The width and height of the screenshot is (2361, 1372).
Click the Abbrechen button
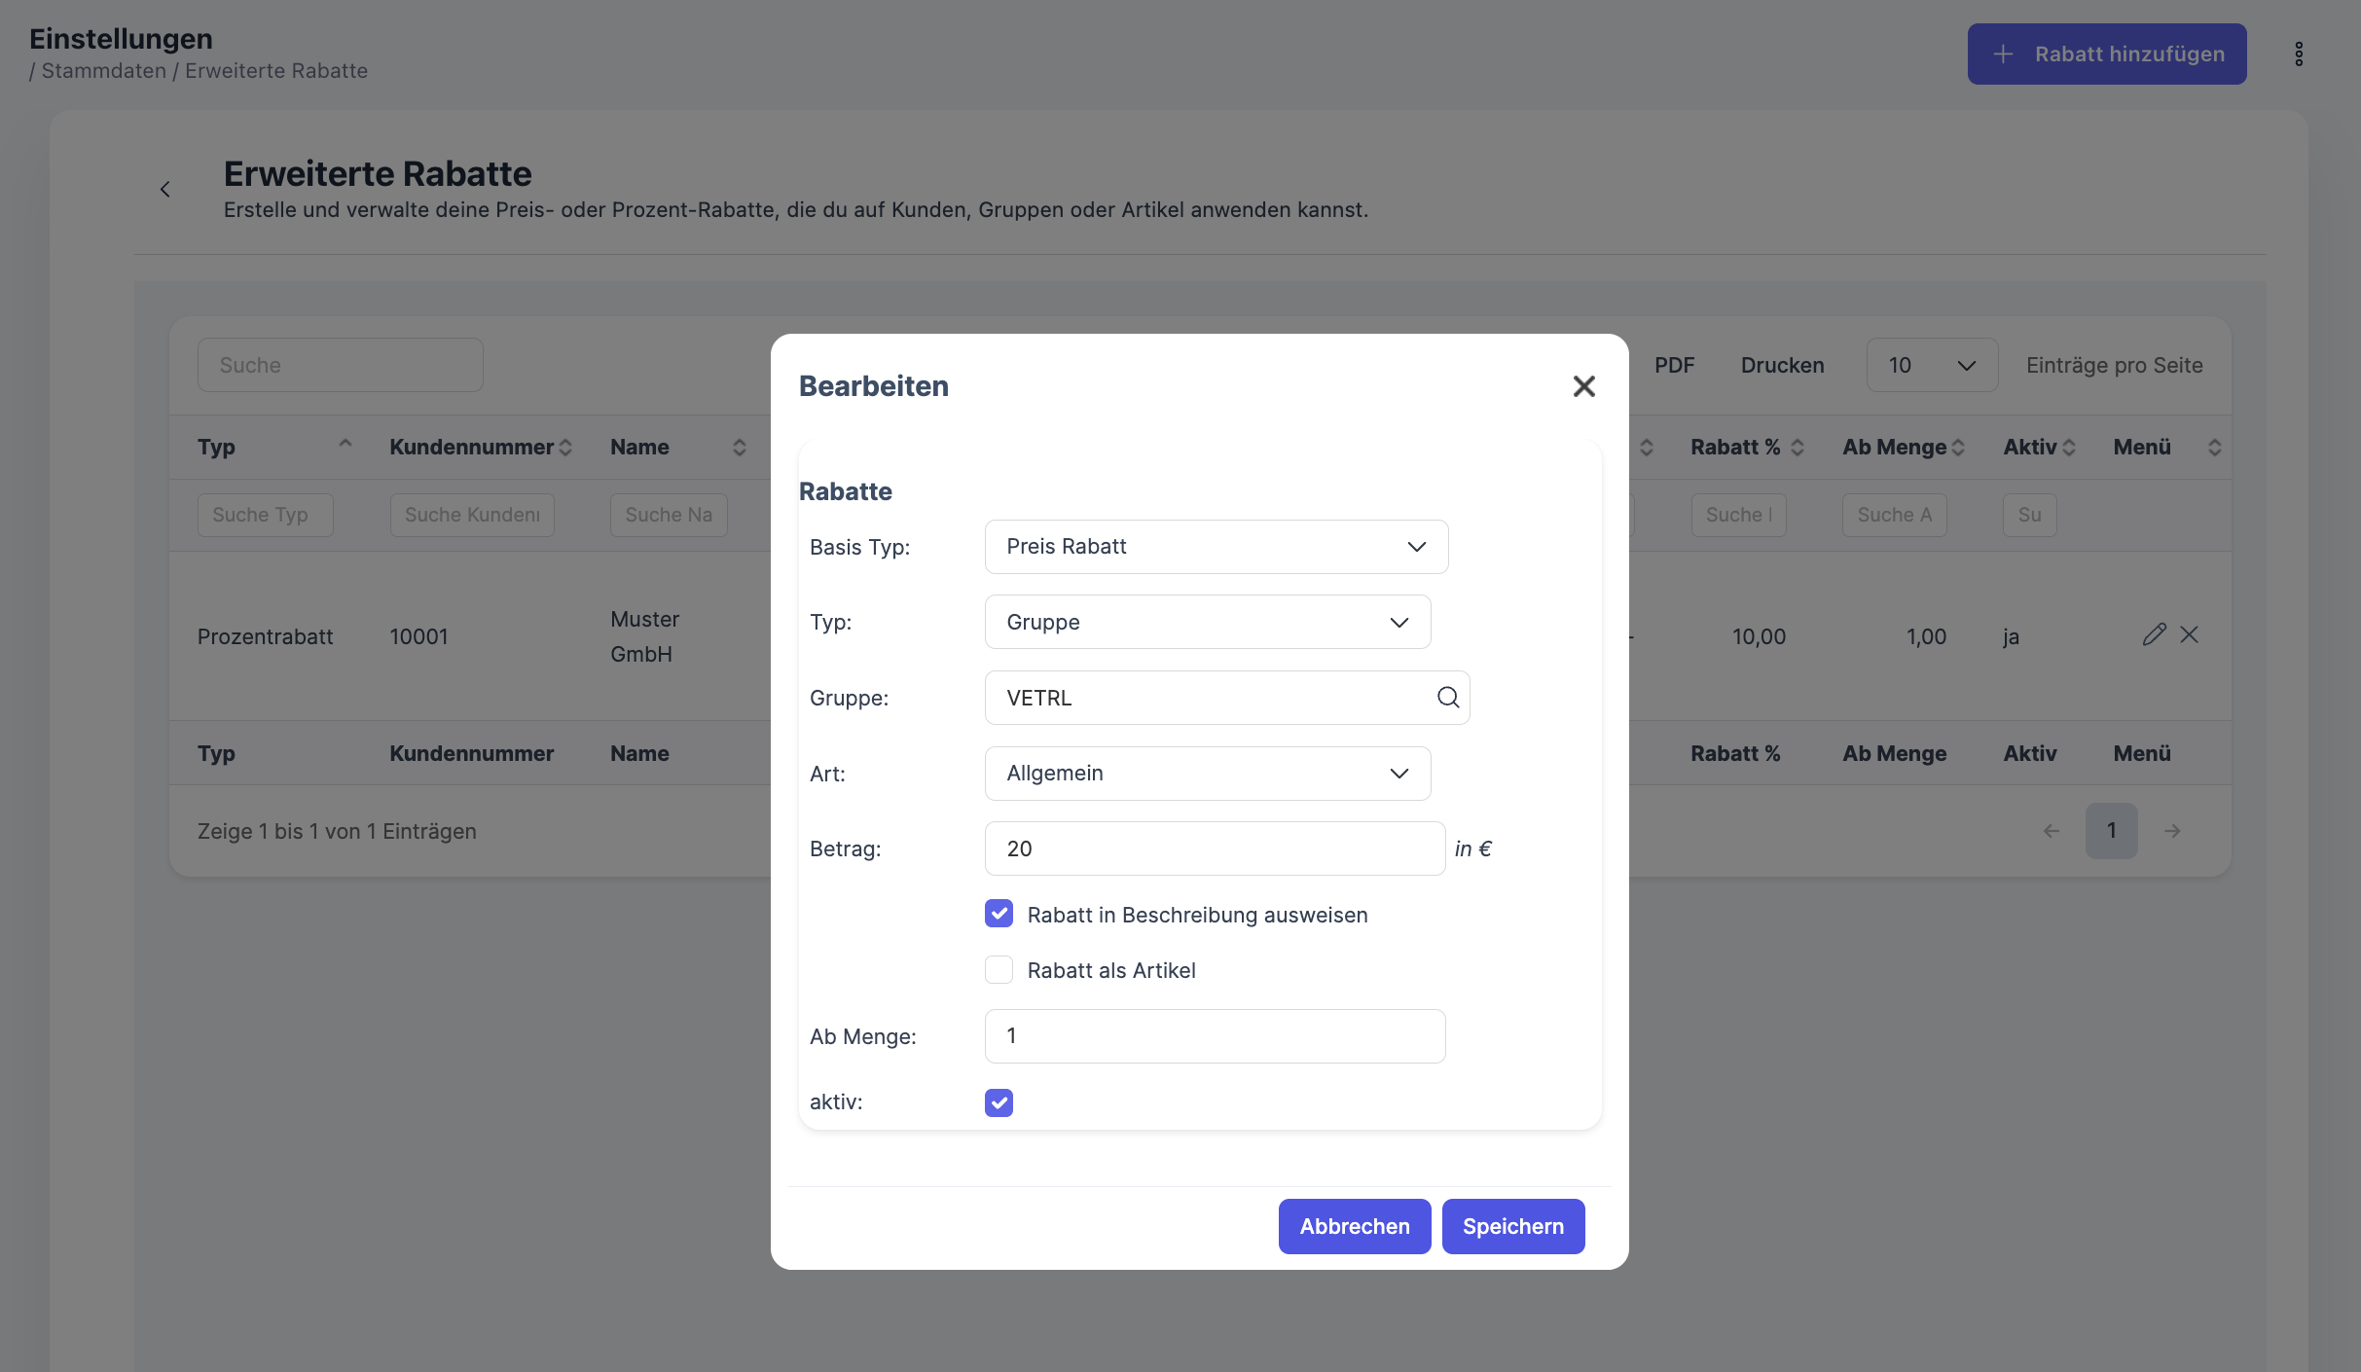[1354, 1226]
